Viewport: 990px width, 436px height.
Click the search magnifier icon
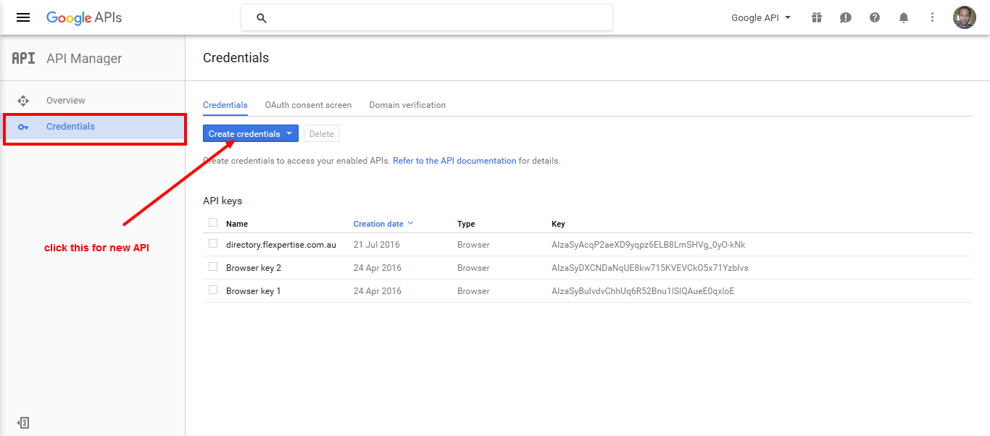[x=262, y=18]
